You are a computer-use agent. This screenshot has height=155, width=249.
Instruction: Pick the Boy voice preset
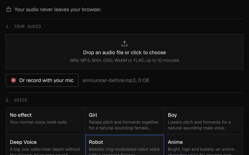pos(203,121)
